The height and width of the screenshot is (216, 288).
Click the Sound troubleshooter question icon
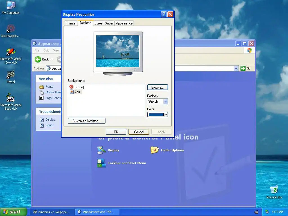(42, 125)
